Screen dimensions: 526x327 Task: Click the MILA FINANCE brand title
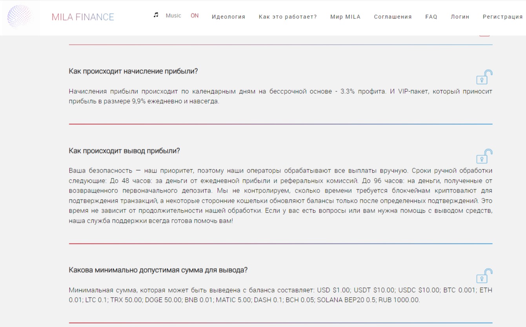pos(83,17)
